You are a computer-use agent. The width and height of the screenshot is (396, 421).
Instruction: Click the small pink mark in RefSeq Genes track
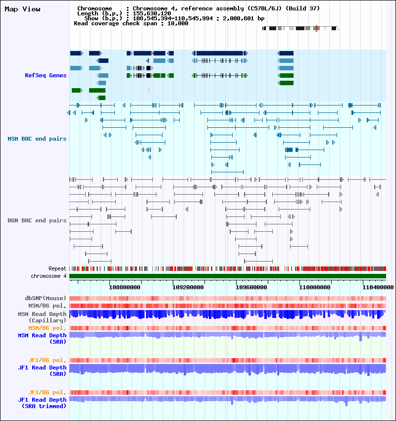[x=148, y=91]
